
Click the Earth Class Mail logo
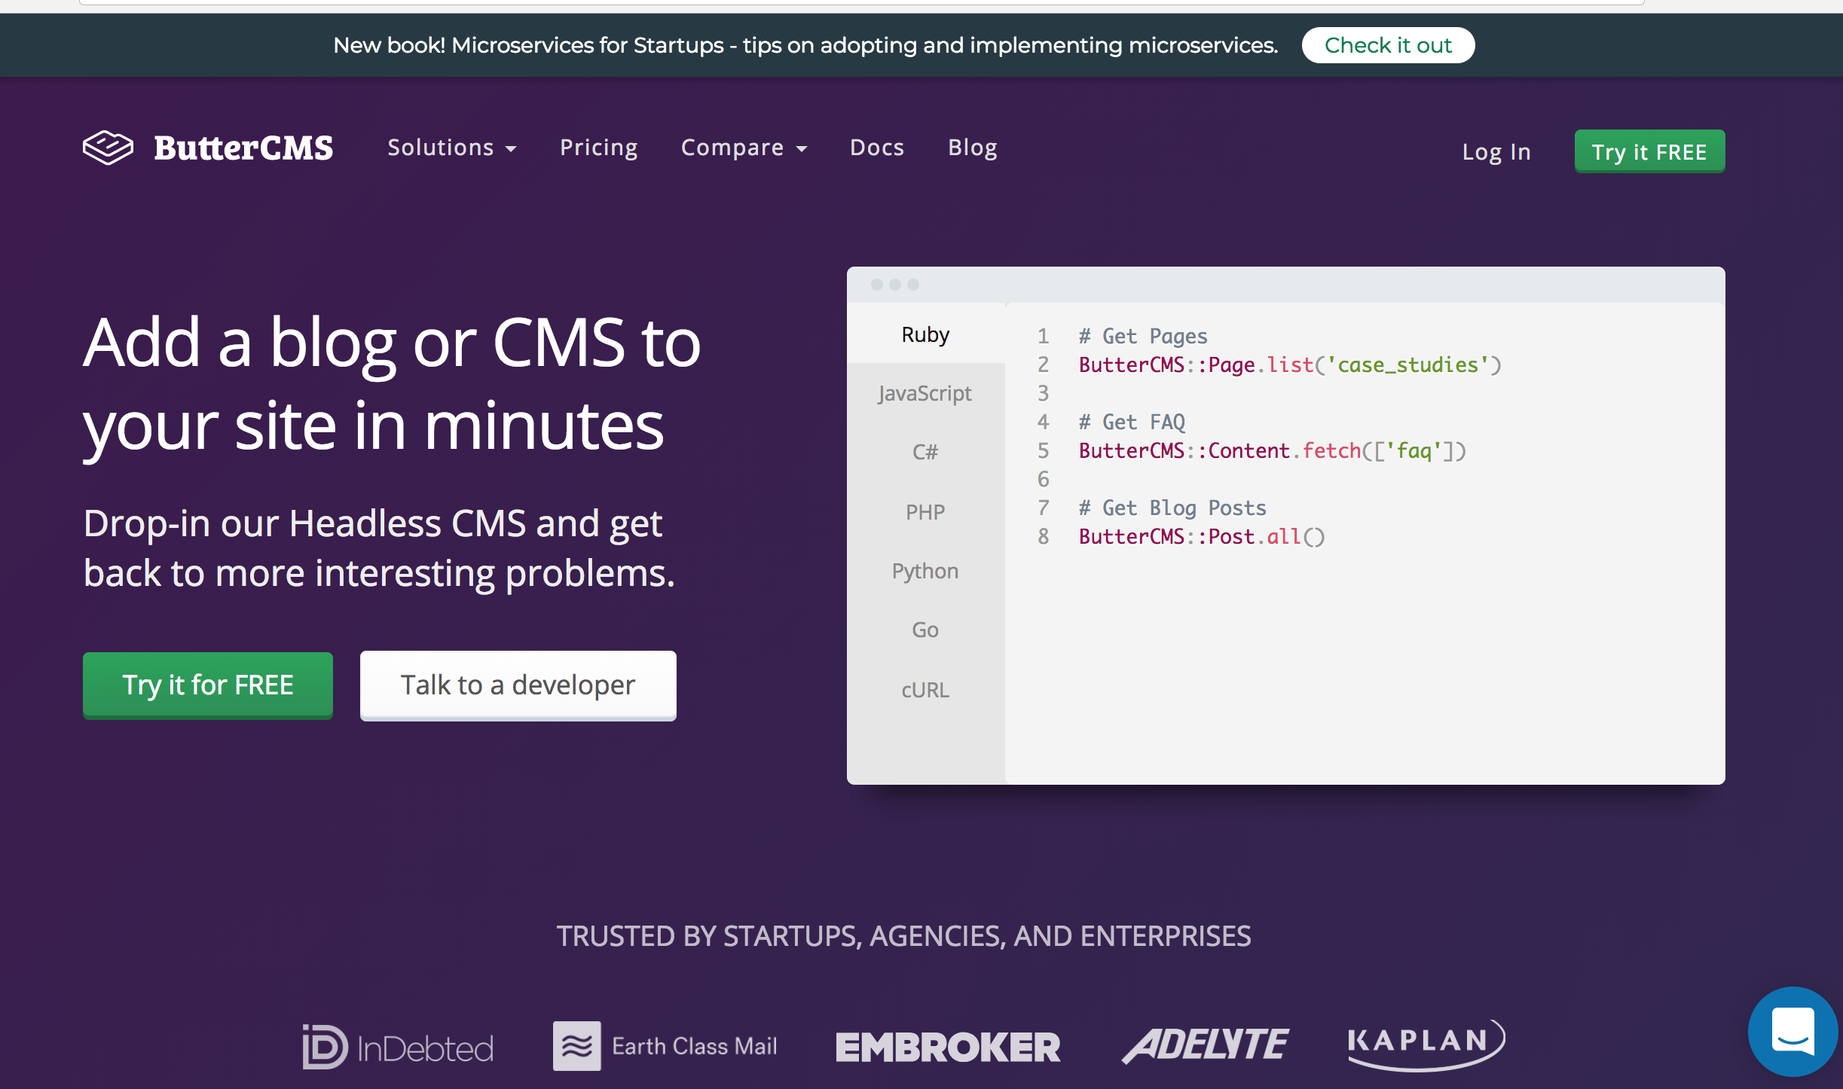665,1046
